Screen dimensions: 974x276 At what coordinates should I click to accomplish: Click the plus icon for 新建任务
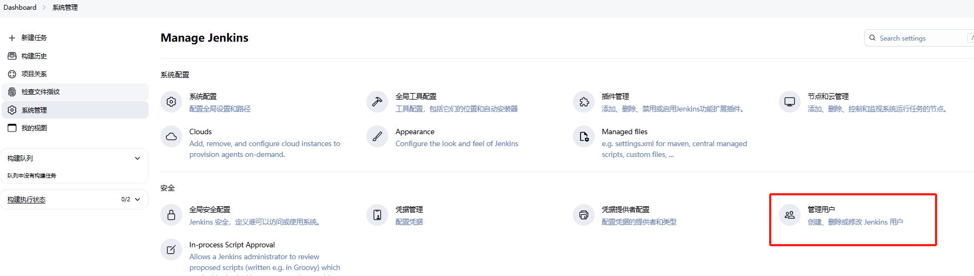12,38
